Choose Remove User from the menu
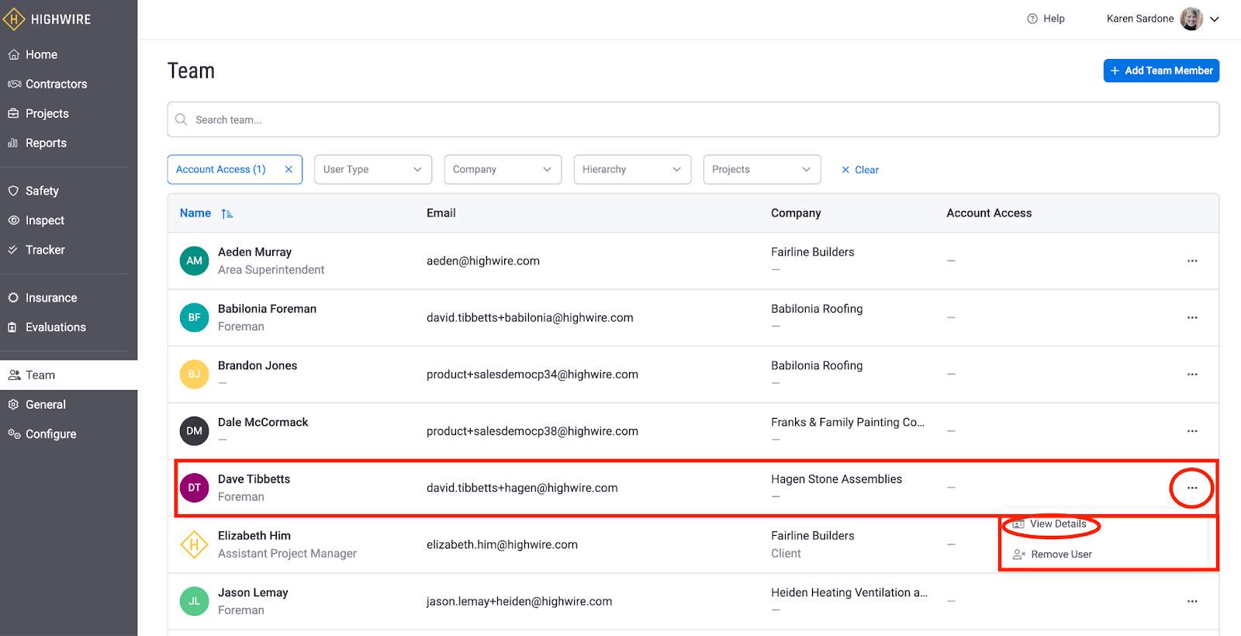 [1053, 555]
